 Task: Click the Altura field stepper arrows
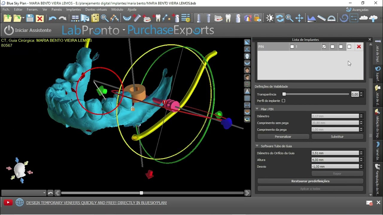coord(361,160)
